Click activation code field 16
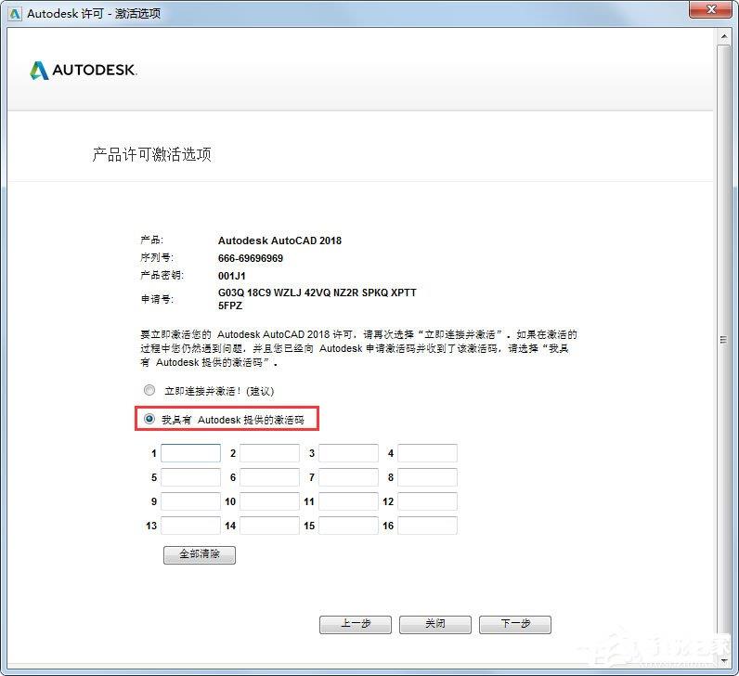The height and width of the screenshot is (676, 739). pos(427,526)
